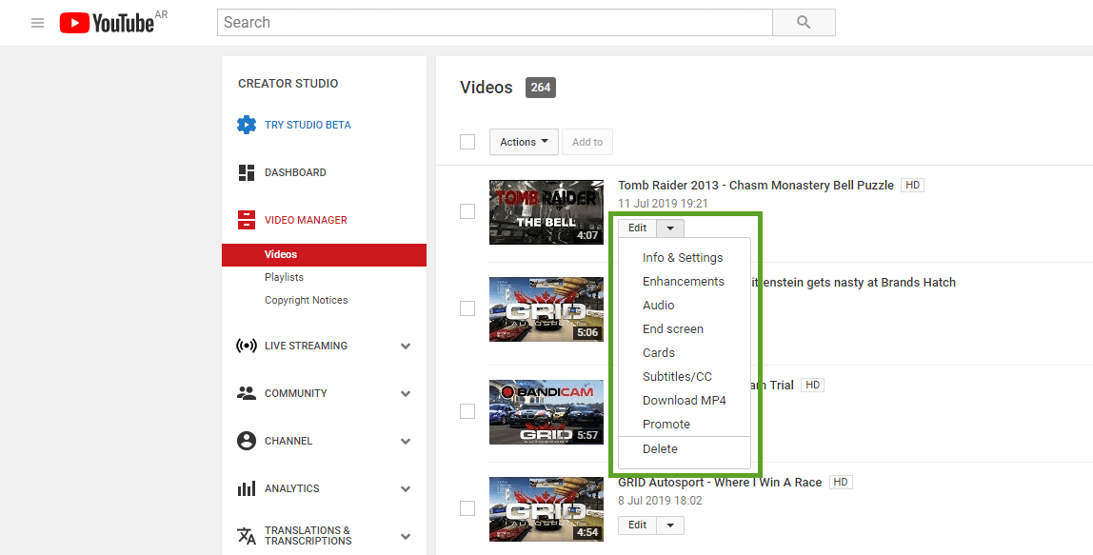Select the Tomb Raider video checkbox
The width and height of the screenshot is (1093, 555).
pos(467,211)
